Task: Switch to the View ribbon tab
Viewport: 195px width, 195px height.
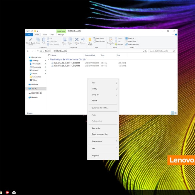Action: tap(52, 35)
